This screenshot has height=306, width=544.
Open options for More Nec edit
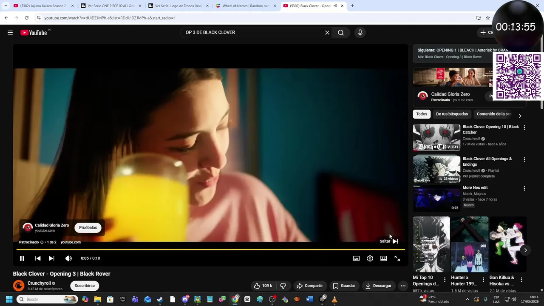(x=524, y=188)
